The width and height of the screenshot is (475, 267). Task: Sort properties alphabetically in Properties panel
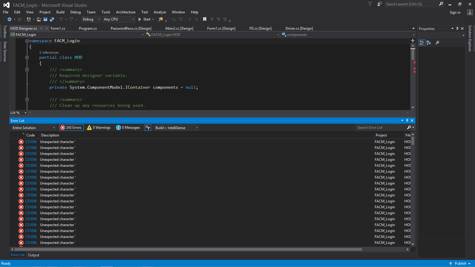point(429,43)
